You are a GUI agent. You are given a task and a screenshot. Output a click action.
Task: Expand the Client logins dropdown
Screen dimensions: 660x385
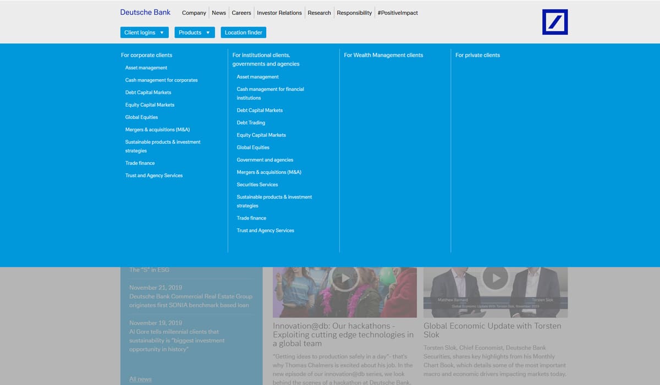pos(144,32)
